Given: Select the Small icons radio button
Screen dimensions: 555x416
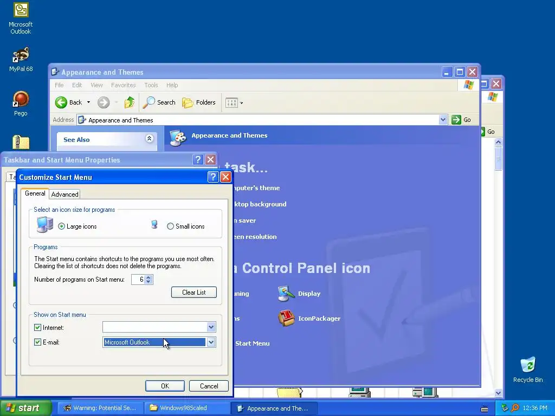Looking at the screenshot, I should click(170, 226).
